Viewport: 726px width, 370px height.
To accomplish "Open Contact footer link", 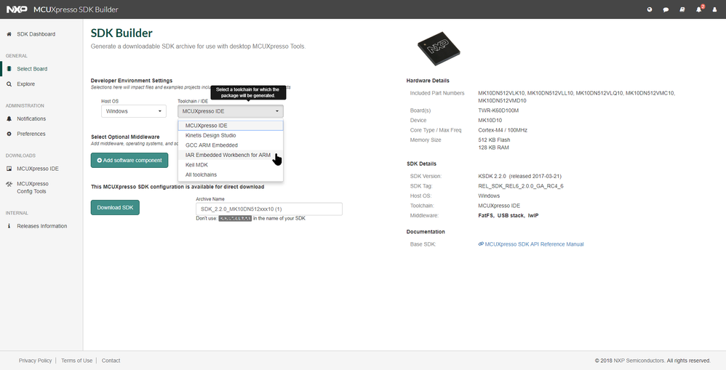I will (x=111, y=361).
